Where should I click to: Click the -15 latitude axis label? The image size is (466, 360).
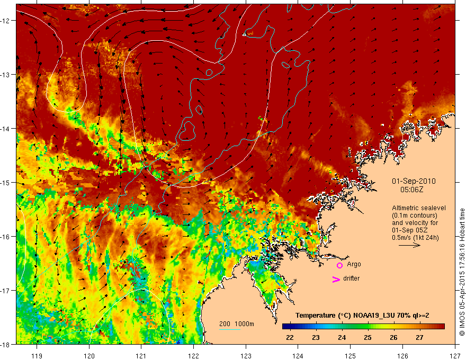[x=5, y=182]
